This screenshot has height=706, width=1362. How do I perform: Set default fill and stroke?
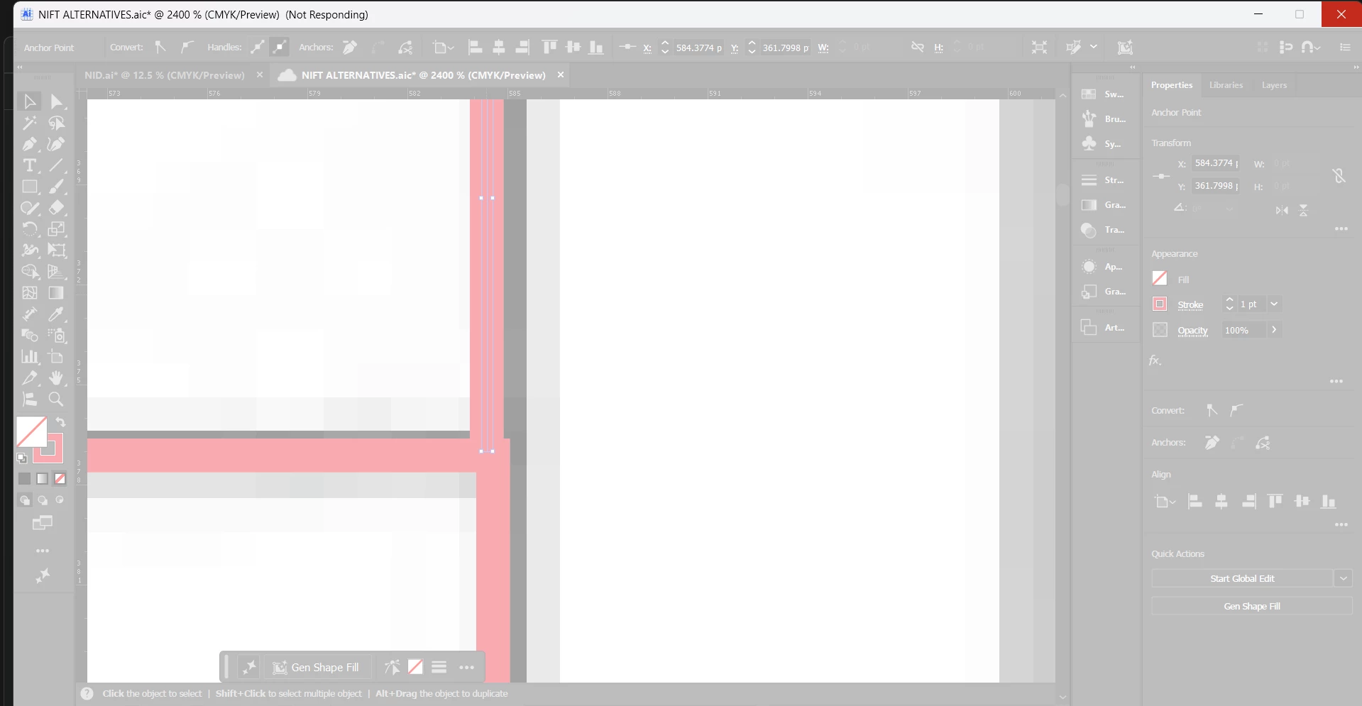coord(22,458)
